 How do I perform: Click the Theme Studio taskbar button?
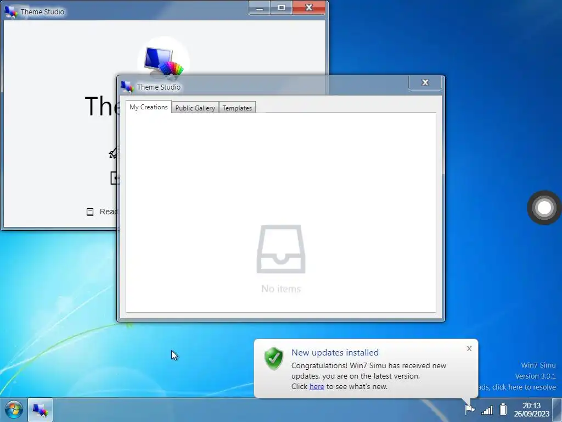(40, 410)
